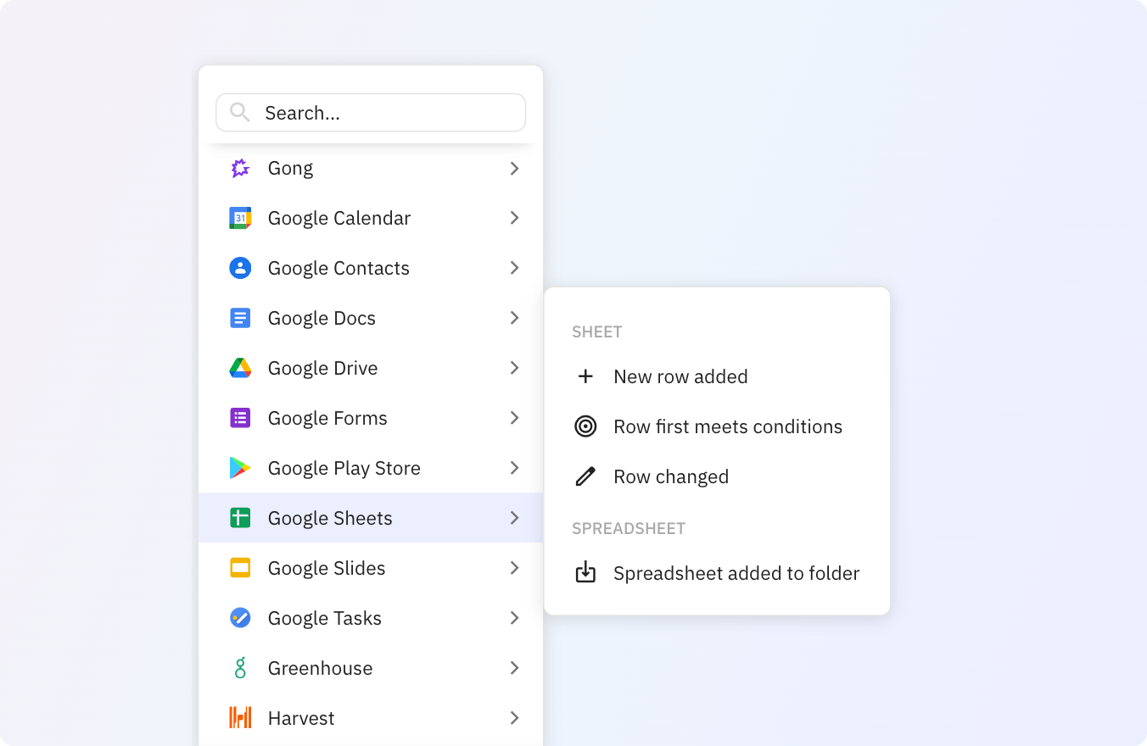
Task: Click the pencil icon for Row changed
Action: (585, 476)
